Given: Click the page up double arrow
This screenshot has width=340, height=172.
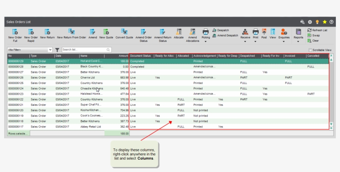Looking at the screenshot, I should (x=331, y=60).
